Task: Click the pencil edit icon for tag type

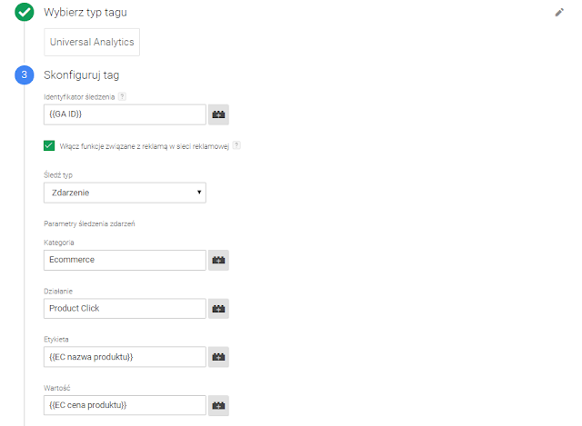Action: click(x=559, y=13)
